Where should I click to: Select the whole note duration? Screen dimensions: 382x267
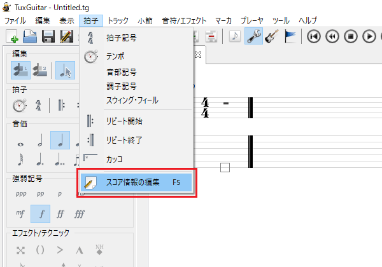tap(21, 144)
